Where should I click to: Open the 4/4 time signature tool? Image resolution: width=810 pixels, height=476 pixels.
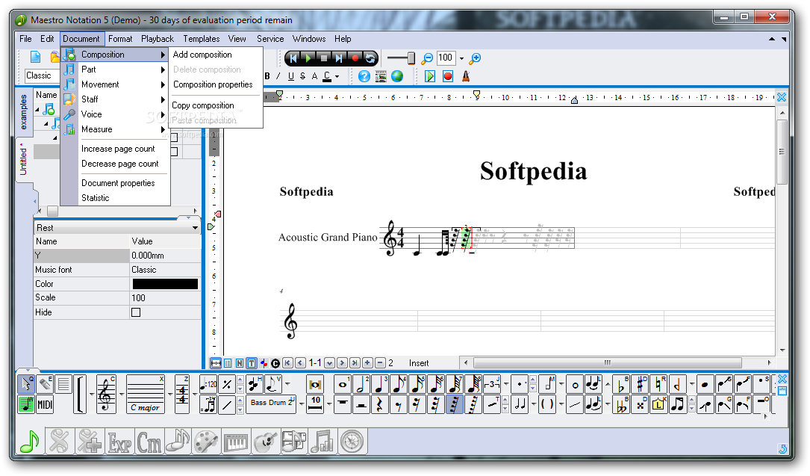click(x=182, y=395)
